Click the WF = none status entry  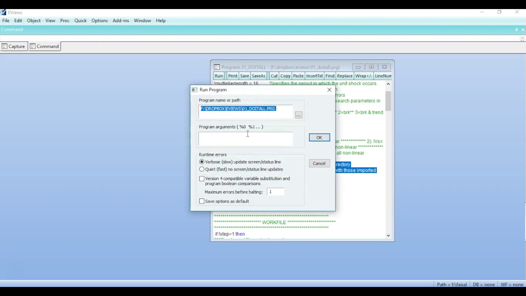click(x=512, y=284)
